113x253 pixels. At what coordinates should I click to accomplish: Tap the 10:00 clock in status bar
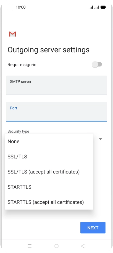point(21,7)
